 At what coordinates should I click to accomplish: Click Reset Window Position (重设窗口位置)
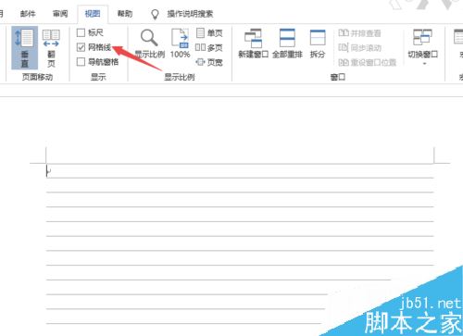pyautogui.click(x=368, y=63)
